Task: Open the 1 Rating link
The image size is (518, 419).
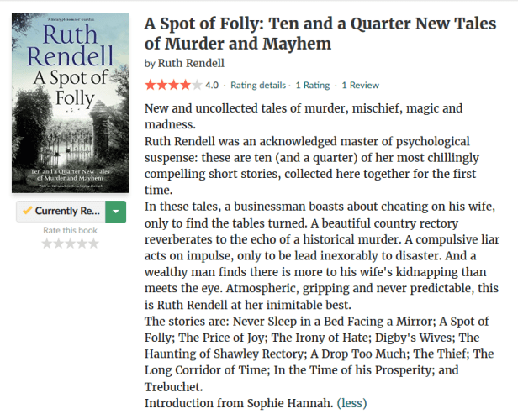Action: 312,85
